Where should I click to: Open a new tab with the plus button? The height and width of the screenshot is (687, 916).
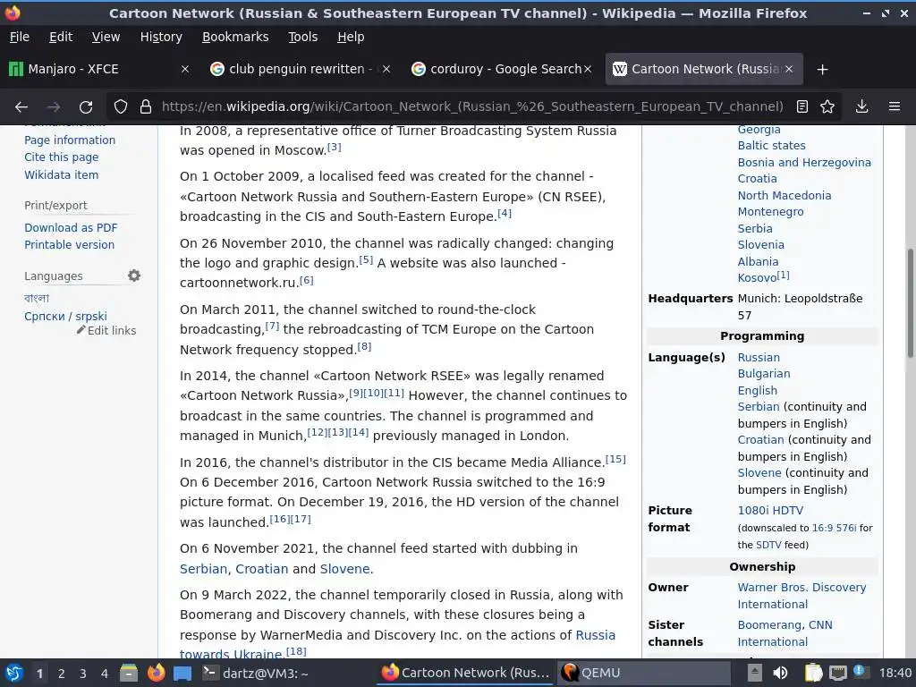coord(823,70)
